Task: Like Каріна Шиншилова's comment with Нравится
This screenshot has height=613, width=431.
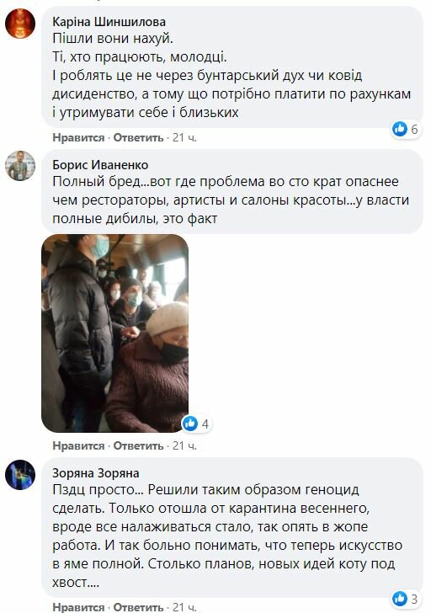Action: click(x=78, y=137)
